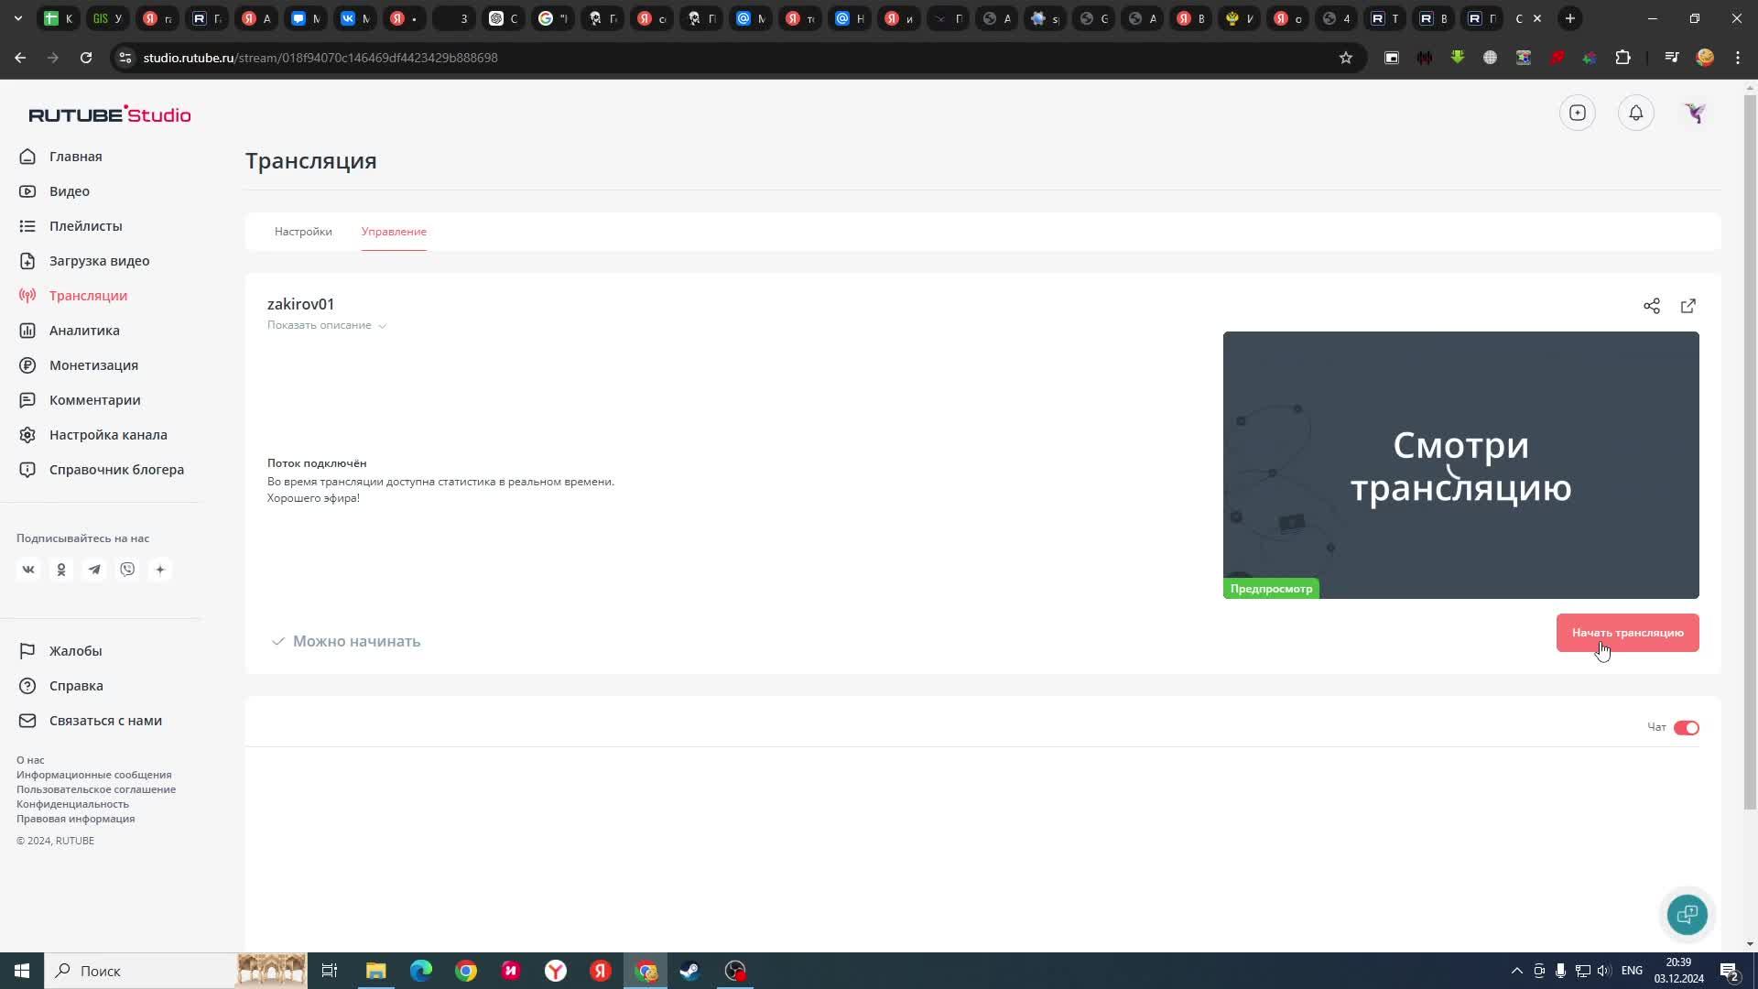The height and width of the screenshot is (989, 1758).
Task: Open stream in new window icon
Action: [x=1687, y=306]
